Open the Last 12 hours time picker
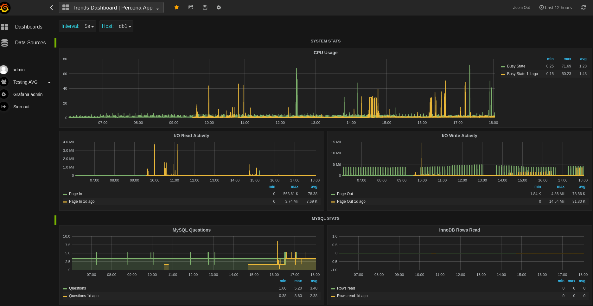Image resolution: width=593 pixels, height=306 pixels. pos(556,8)
